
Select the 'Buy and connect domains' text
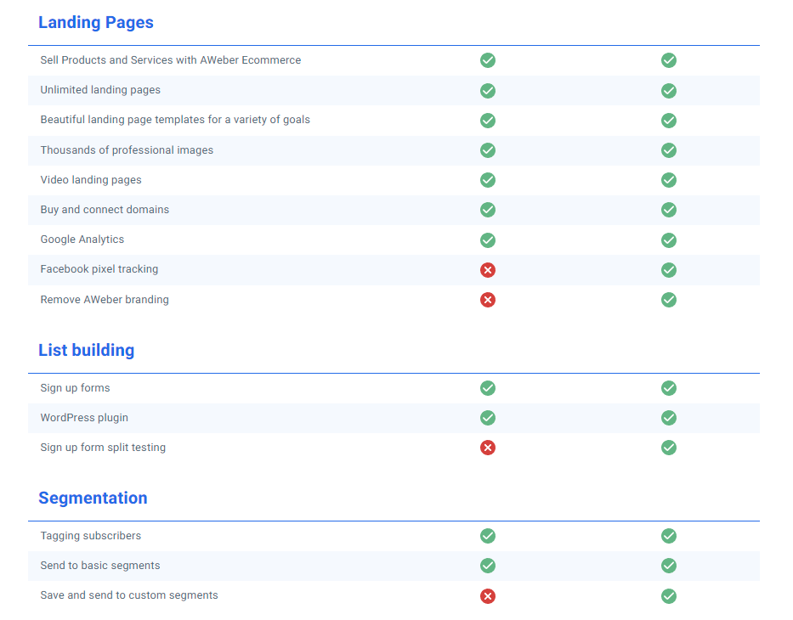[x=105, y=210]
